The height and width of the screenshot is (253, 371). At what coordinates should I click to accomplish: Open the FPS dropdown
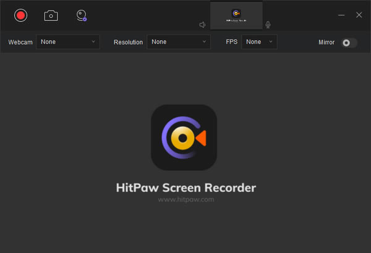click(259, 42)
